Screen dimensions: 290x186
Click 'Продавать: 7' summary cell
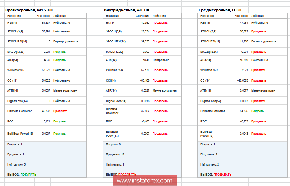tap(209, 154)
